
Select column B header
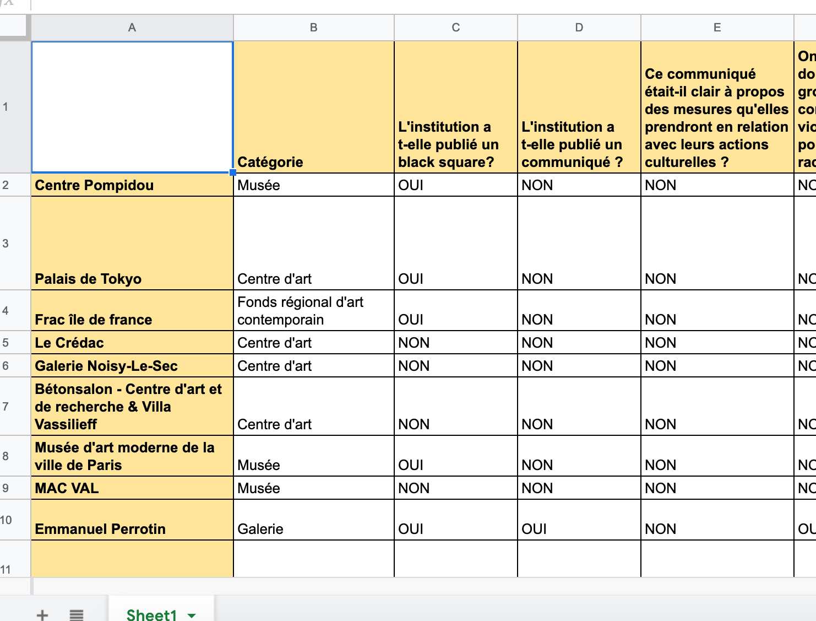(314, 28)
